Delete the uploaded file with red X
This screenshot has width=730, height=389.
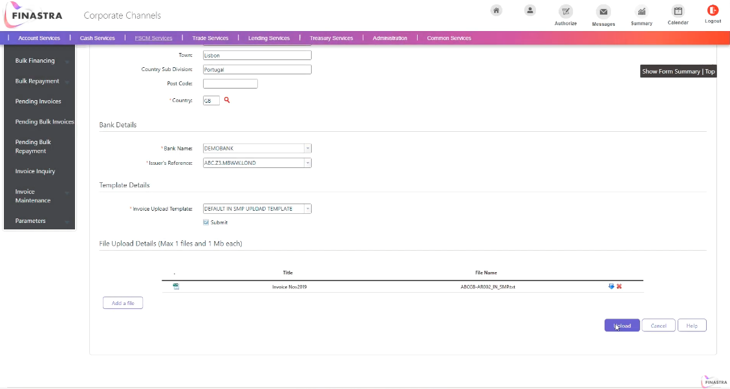(619, 286)
